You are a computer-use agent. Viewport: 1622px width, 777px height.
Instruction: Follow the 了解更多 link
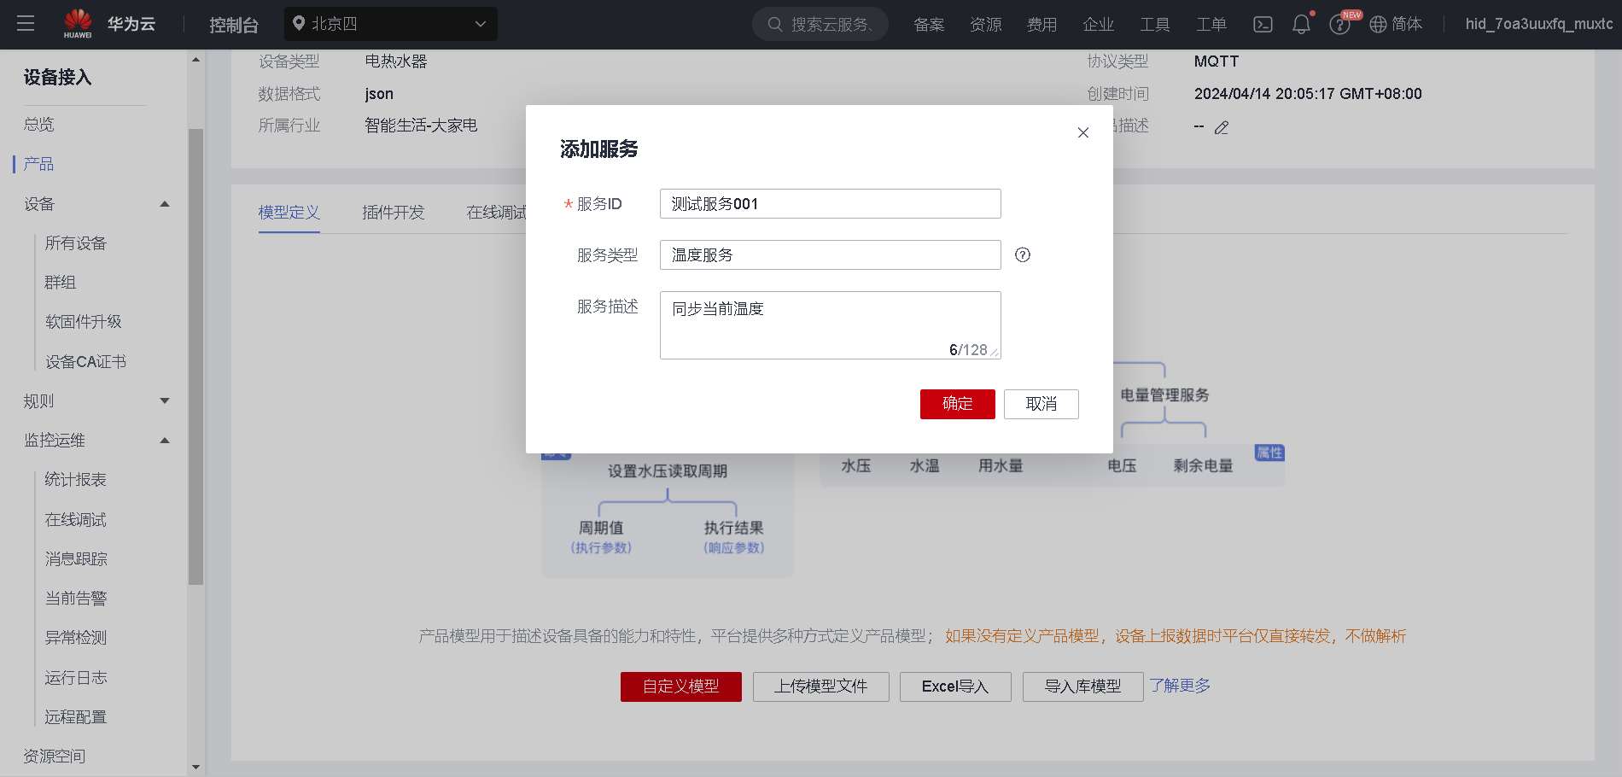[1180, 686]
